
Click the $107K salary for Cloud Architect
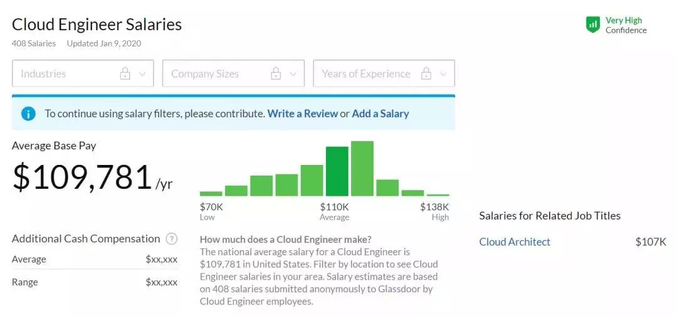[651, 242]
